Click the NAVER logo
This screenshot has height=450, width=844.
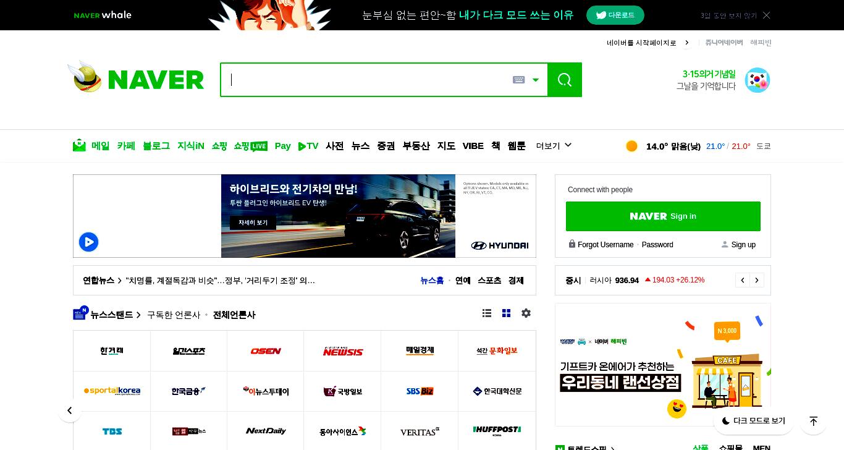(x=156, y=80)
